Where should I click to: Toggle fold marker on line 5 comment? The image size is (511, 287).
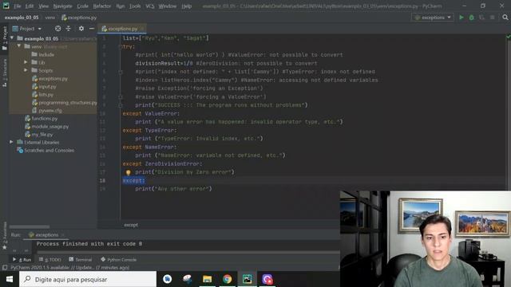pyautogui.click(x=121, y=72)
